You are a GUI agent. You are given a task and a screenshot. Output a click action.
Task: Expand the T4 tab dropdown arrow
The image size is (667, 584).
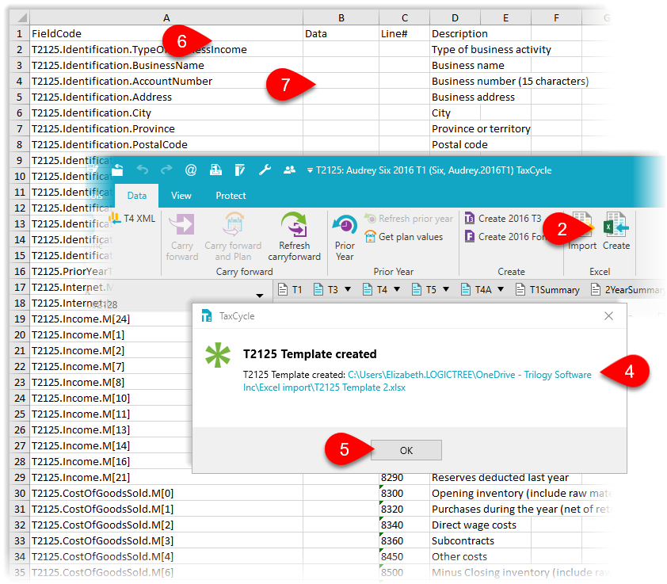(x=398, y=290)
